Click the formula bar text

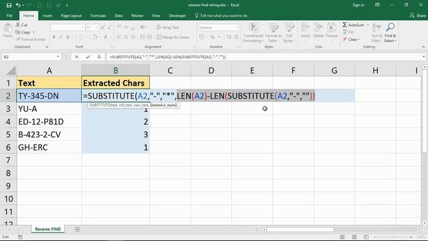tap(168, 57)
